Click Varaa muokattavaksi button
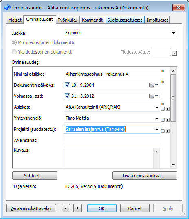The height and width of the screenshot is (219, 189). (x=31, y=208)
